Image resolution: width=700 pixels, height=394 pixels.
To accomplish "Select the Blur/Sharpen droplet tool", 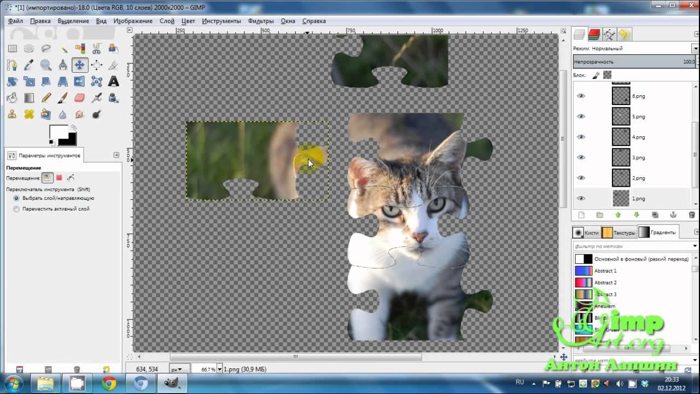I will coord(63,114).
